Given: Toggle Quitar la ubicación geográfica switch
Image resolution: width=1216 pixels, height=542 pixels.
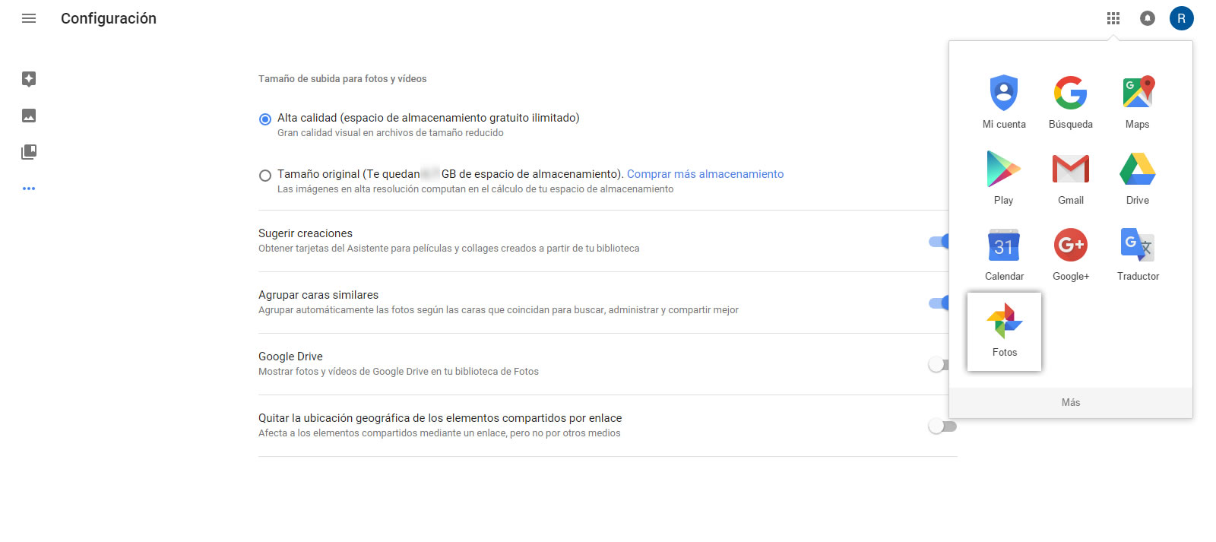Looking at the screenshot, I should click(942, 426).
